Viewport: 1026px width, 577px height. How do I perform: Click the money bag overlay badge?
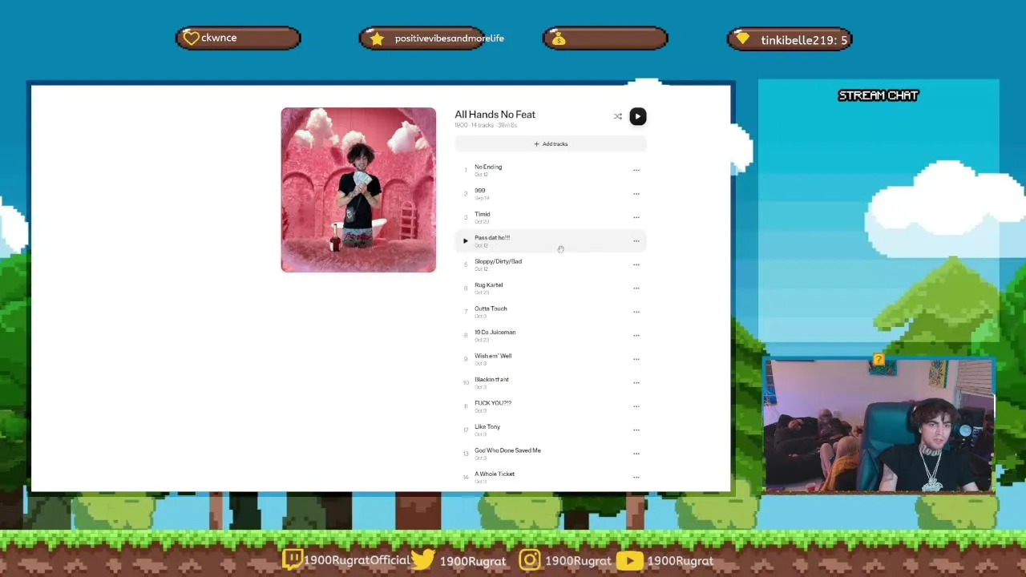click(x=605, y=38)
